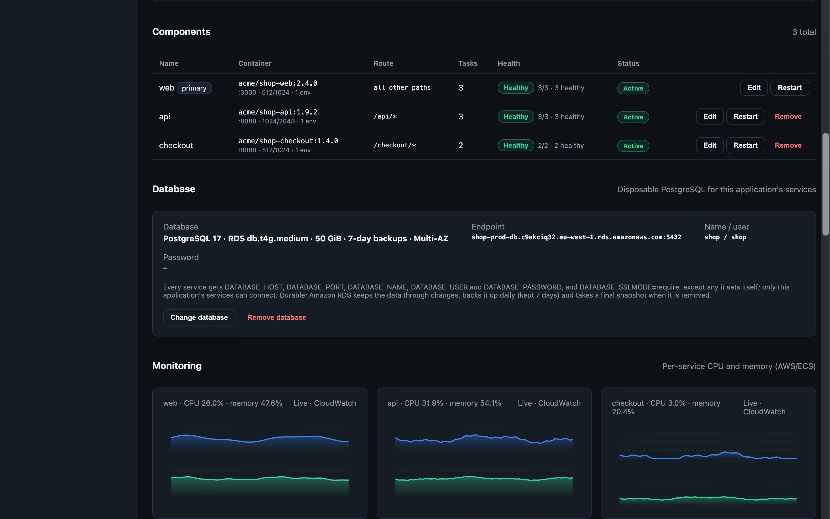This screenshot has width=830, height=519.
Task: Edit the checkout component
Action: click(x=710, y=145)
